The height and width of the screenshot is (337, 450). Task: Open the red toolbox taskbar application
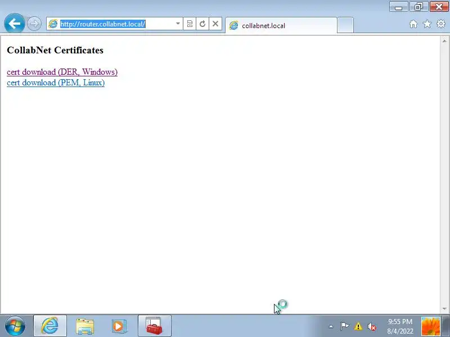click(x=154, y=326)
